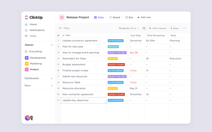Toggle the Task column header checkmark

pyautogui.click(x=63, y=35)
